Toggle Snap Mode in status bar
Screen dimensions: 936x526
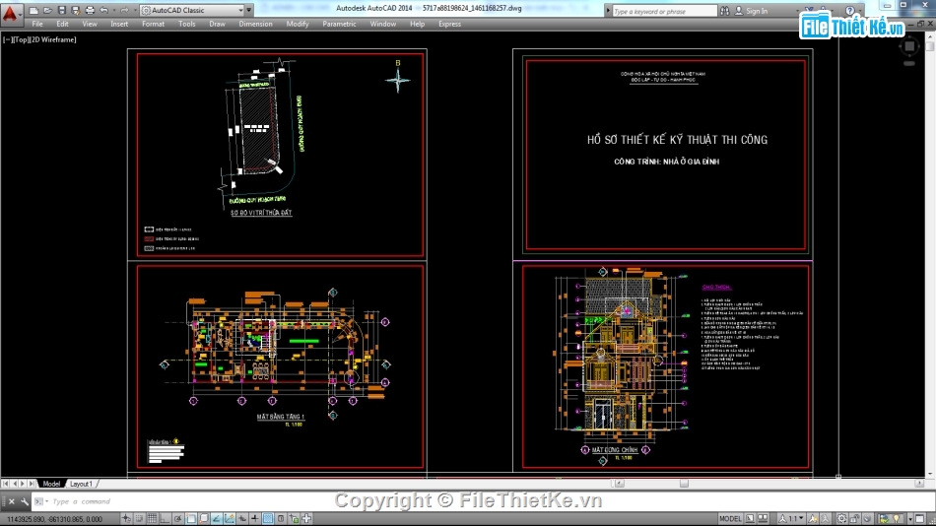point(140,519)
